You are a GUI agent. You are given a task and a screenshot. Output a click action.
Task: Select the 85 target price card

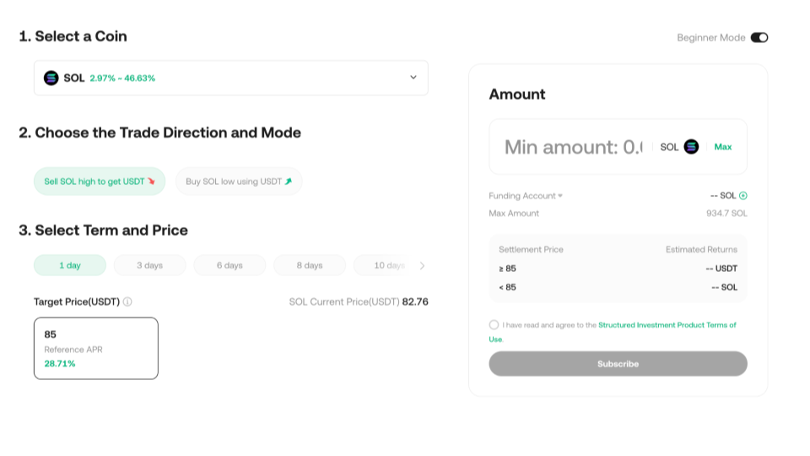pyautogui.click(x=96, y=348)
